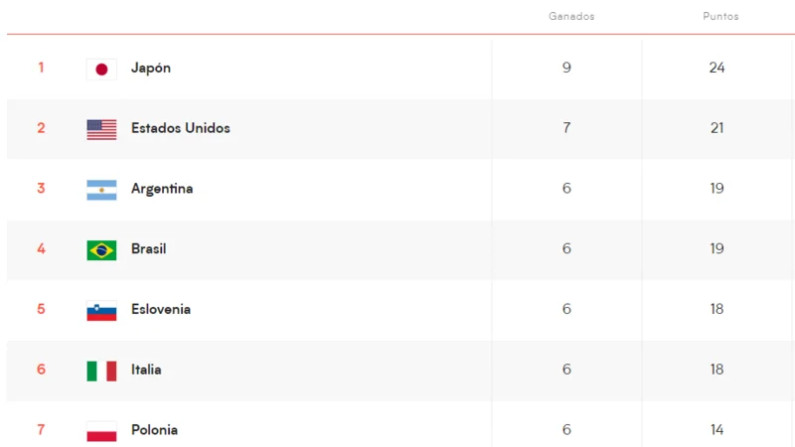
Task: Select the Puntos column header
Action: coord(720,16)
